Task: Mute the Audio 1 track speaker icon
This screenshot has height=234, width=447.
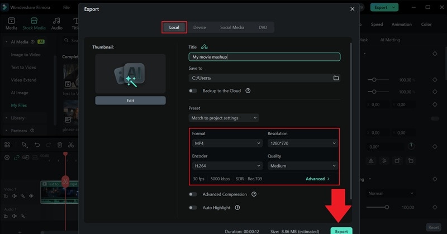Action: (x=15, y=216)
